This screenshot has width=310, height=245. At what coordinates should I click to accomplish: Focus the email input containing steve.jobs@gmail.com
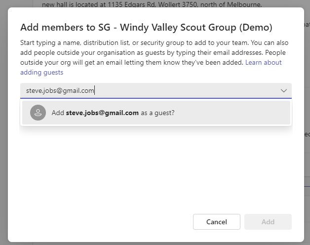click(x=156, y=90)
